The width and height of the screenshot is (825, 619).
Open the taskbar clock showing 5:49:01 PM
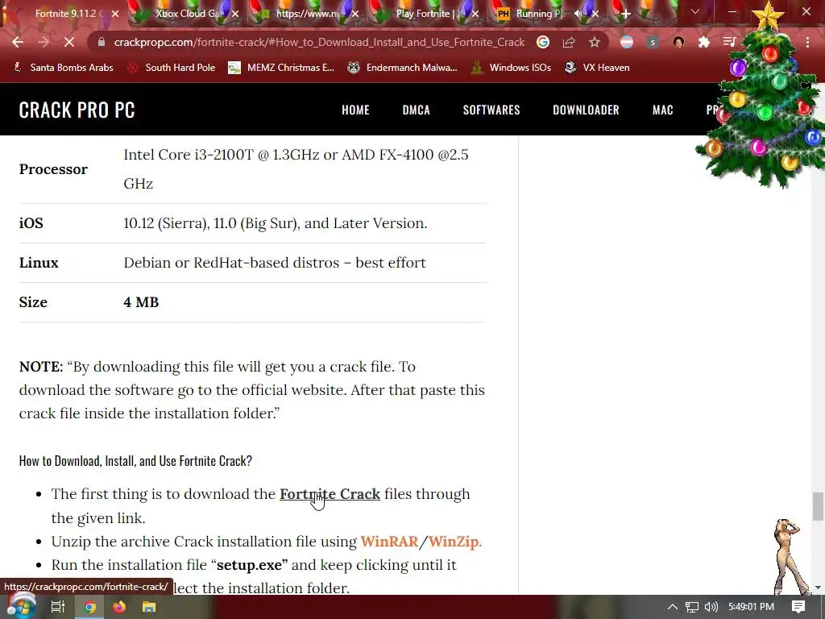click(x=751, y=607)
